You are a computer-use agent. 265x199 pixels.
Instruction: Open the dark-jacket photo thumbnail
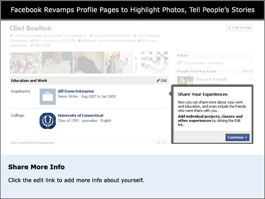pyautogui.click(x=89, y=63)
